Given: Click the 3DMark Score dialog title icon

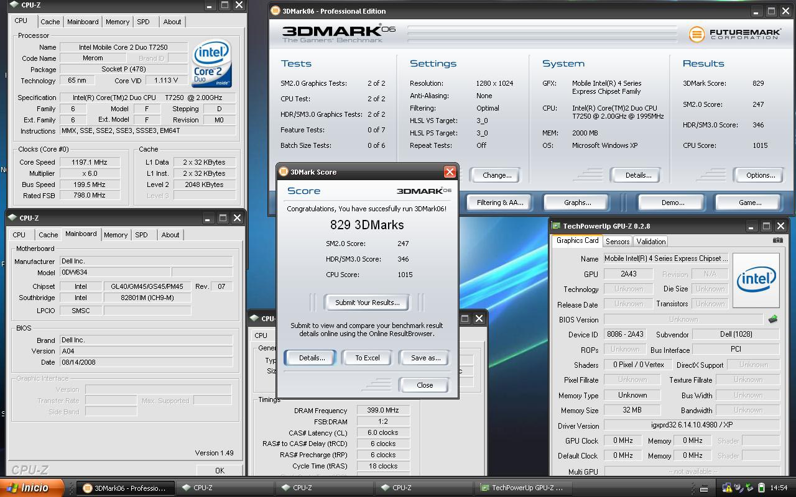Looking at the screenshot, I should pos(283,172).
